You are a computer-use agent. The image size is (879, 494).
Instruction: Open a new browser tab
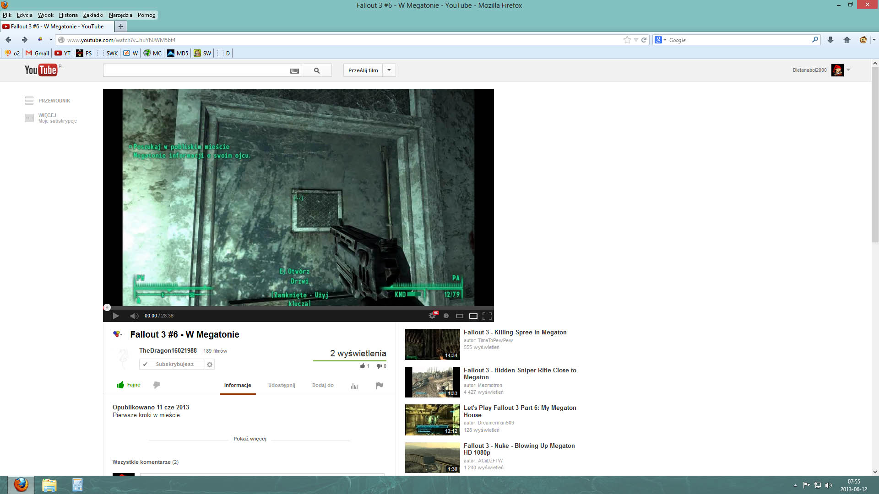(x=121, y=27)
